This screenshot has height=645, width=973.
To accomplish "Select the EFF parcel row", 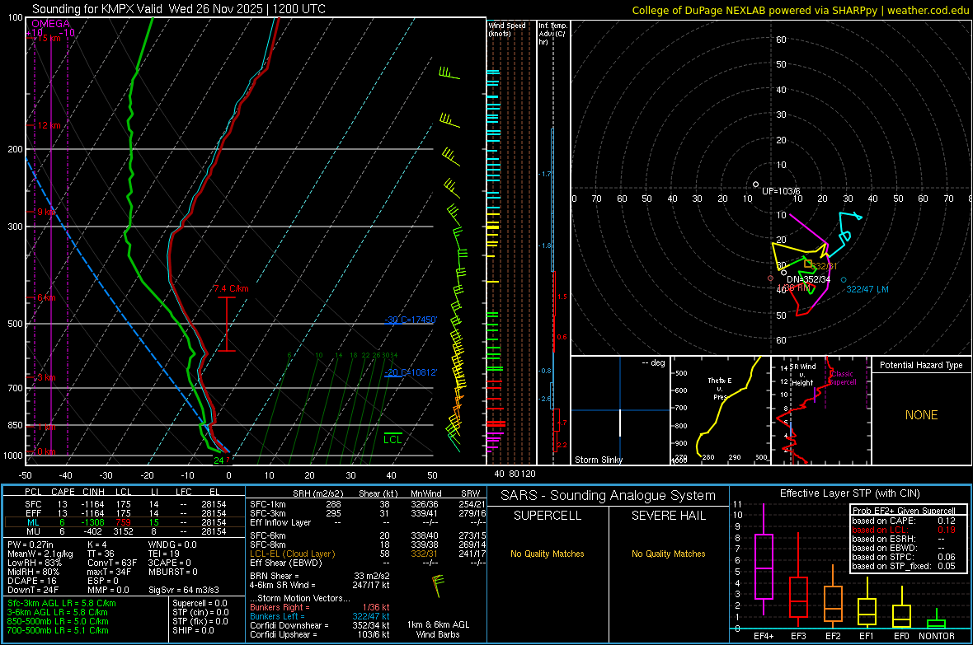I will [x=125, y=513].
